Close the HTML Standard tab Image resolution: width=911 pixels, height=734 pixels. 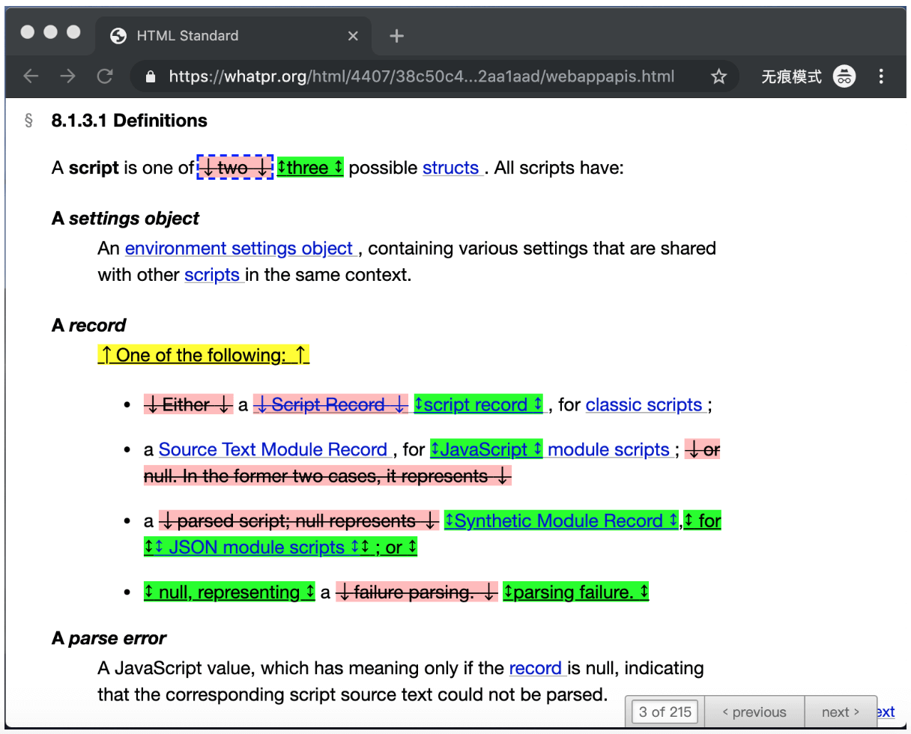[x=353, y=35]
